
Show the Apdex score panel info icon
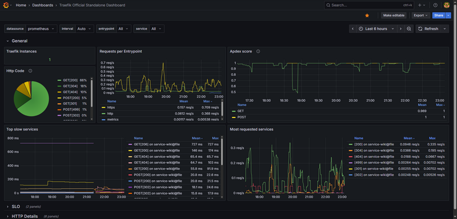(x=258, y=51)
